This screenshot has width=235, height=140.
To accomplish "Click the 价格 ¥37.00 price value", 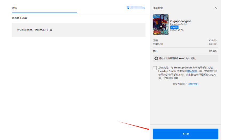I will tap(213, 40).
